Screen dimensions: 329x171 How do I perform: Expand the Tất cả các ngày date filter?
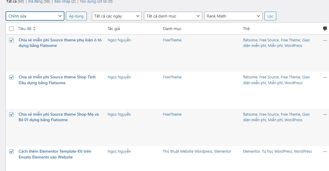pyautogui.click(x=117, y=16)
